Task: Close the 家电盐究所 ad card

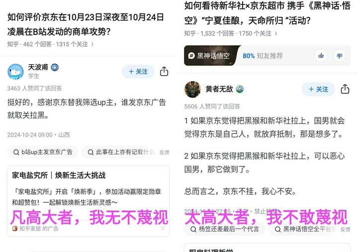Action: pos(163,229)
